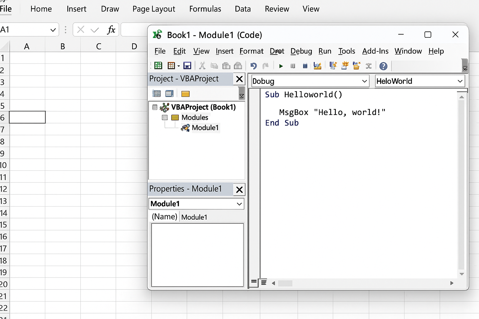479x319 pixels.
Task: Click the code window scroll up arrow
Action: tap(462, 97)
